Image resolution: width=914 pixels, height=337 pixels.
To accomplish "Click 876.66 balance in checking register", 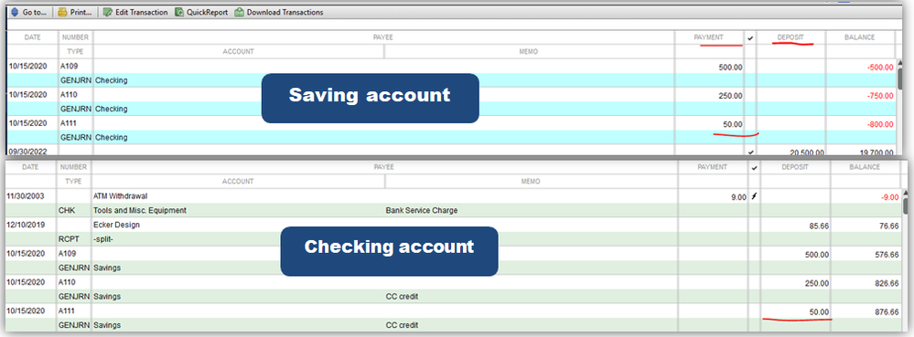I will pyautogui.click(x=887, y=311).
